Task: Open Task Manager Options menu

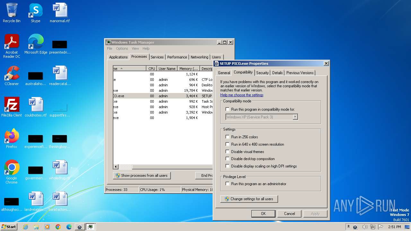Action: [x=122, y=48]
